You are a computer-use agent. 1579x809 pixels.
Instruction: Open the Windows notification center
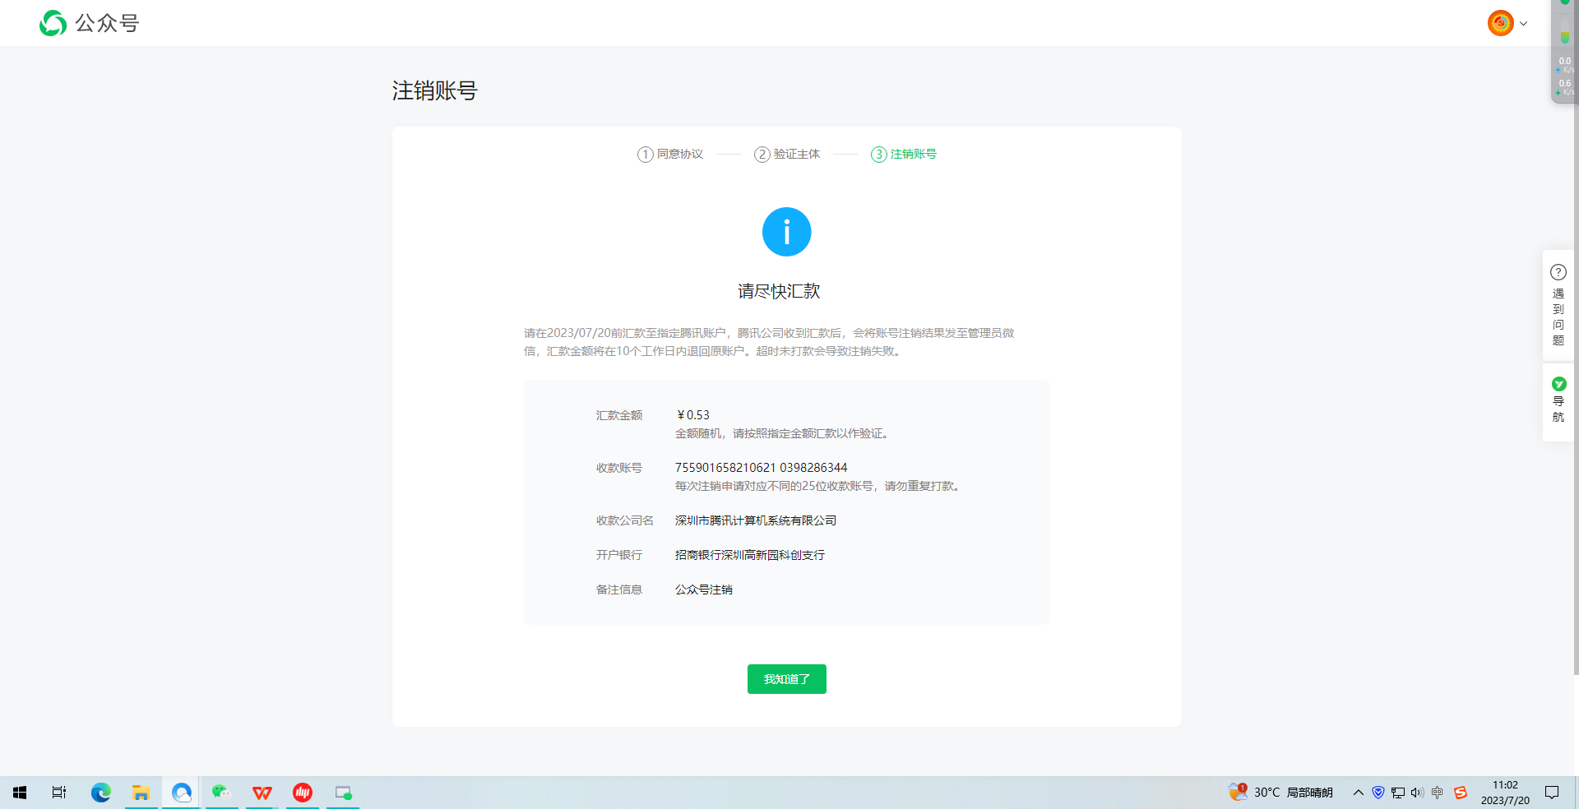tap(1552, 793)
